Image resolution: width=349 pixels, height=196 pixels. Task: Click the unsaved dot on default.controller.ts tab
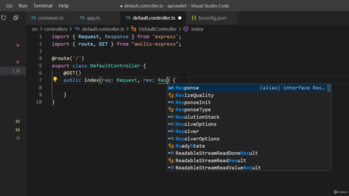pos(180,18)
